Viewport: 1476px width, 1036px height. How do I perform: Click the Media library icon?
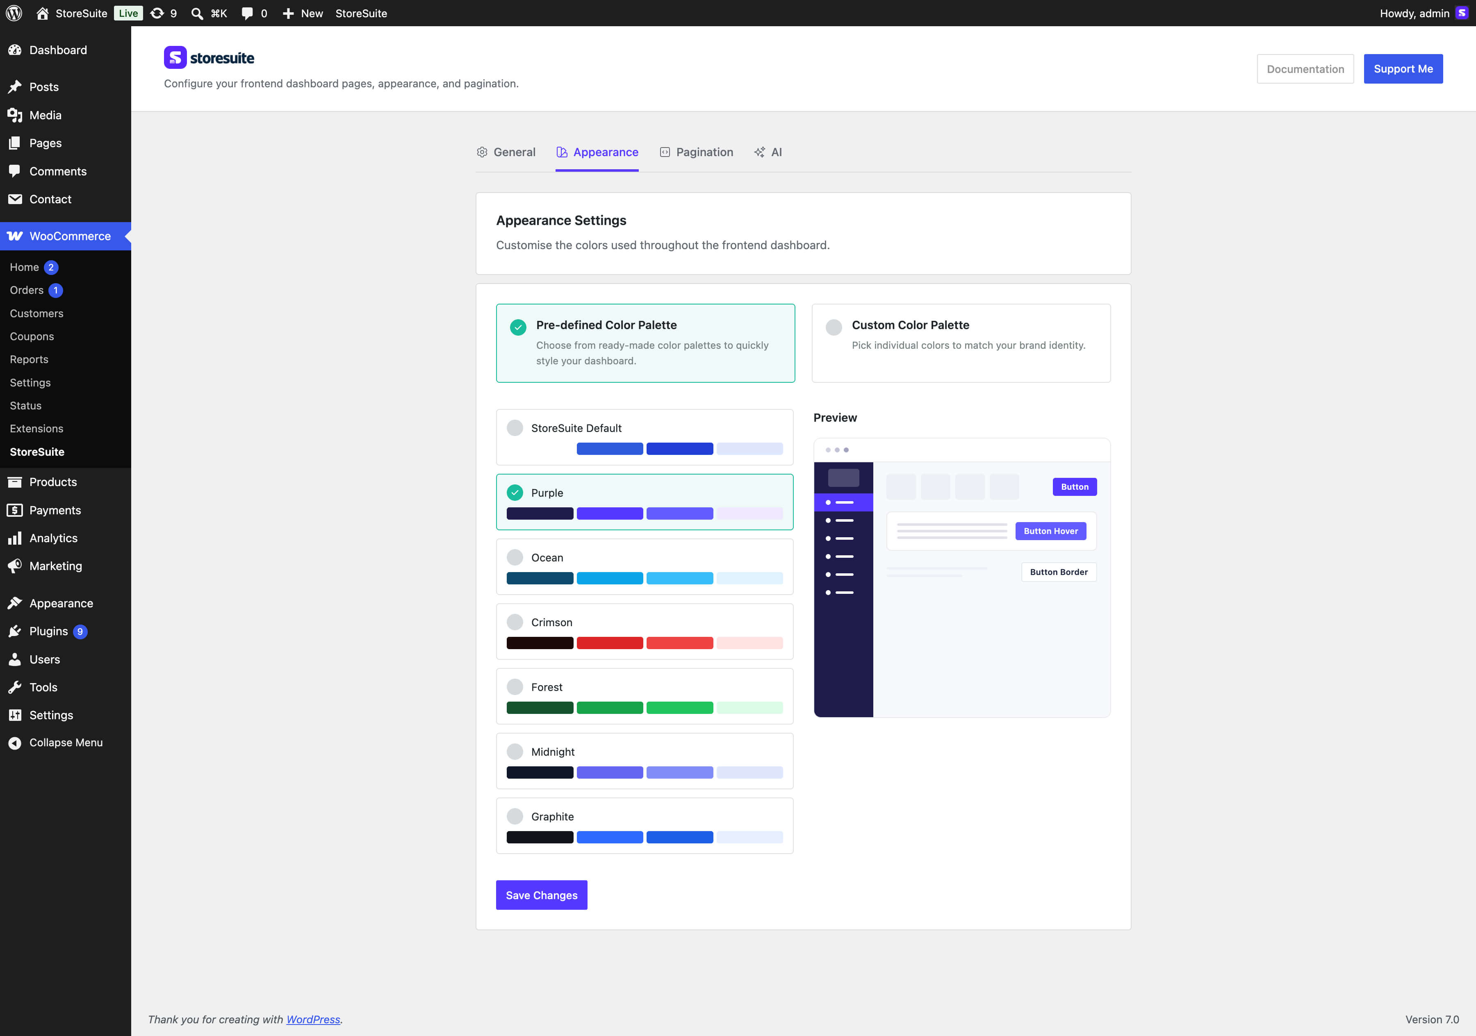point(15,115)
